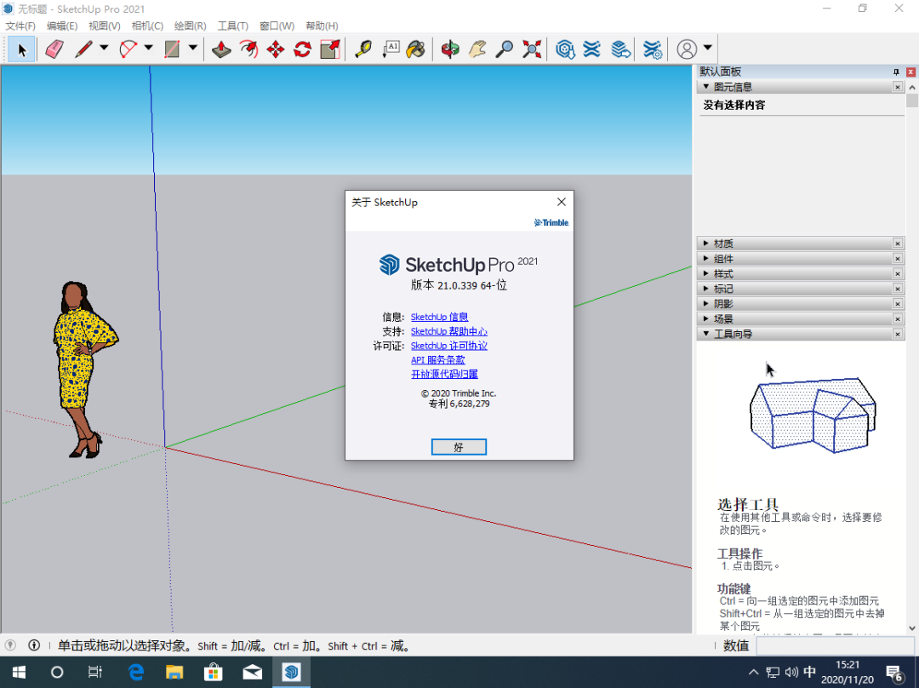Screen dimensions: 919x688
Task: Select the Text label tool
Action: click(x=391, y=49)
